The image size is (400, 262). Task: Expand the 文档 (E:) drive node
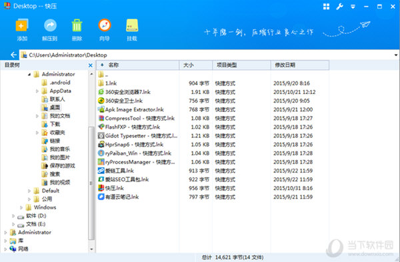13,224
